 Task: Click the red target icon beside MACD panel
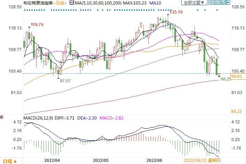[x=2, y=117]
